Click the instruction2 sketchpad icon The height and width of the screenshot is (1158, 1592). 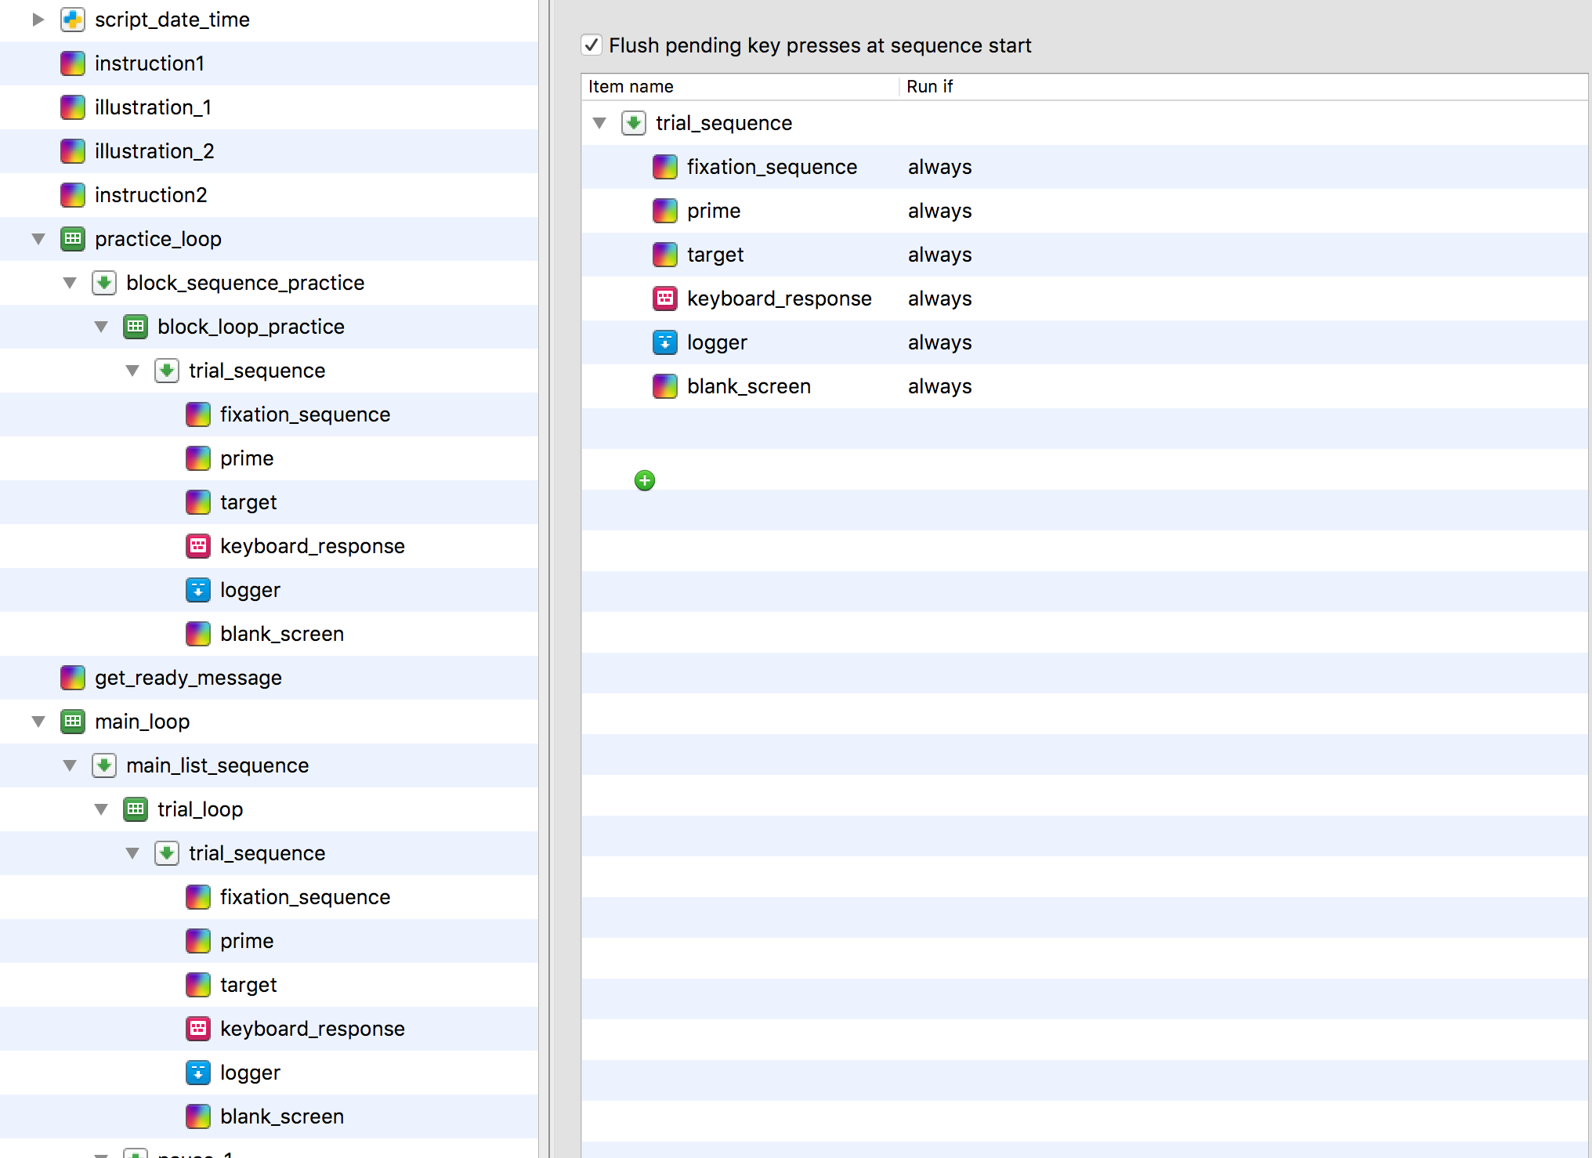click(x=73, y=195)
